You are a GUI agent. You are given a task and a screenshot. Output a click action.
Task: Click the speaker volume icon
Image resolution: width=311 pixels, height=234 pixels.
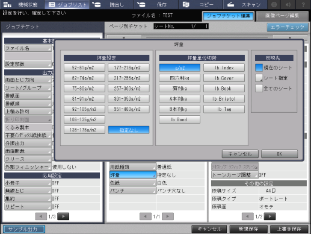[x=288, y=4]
